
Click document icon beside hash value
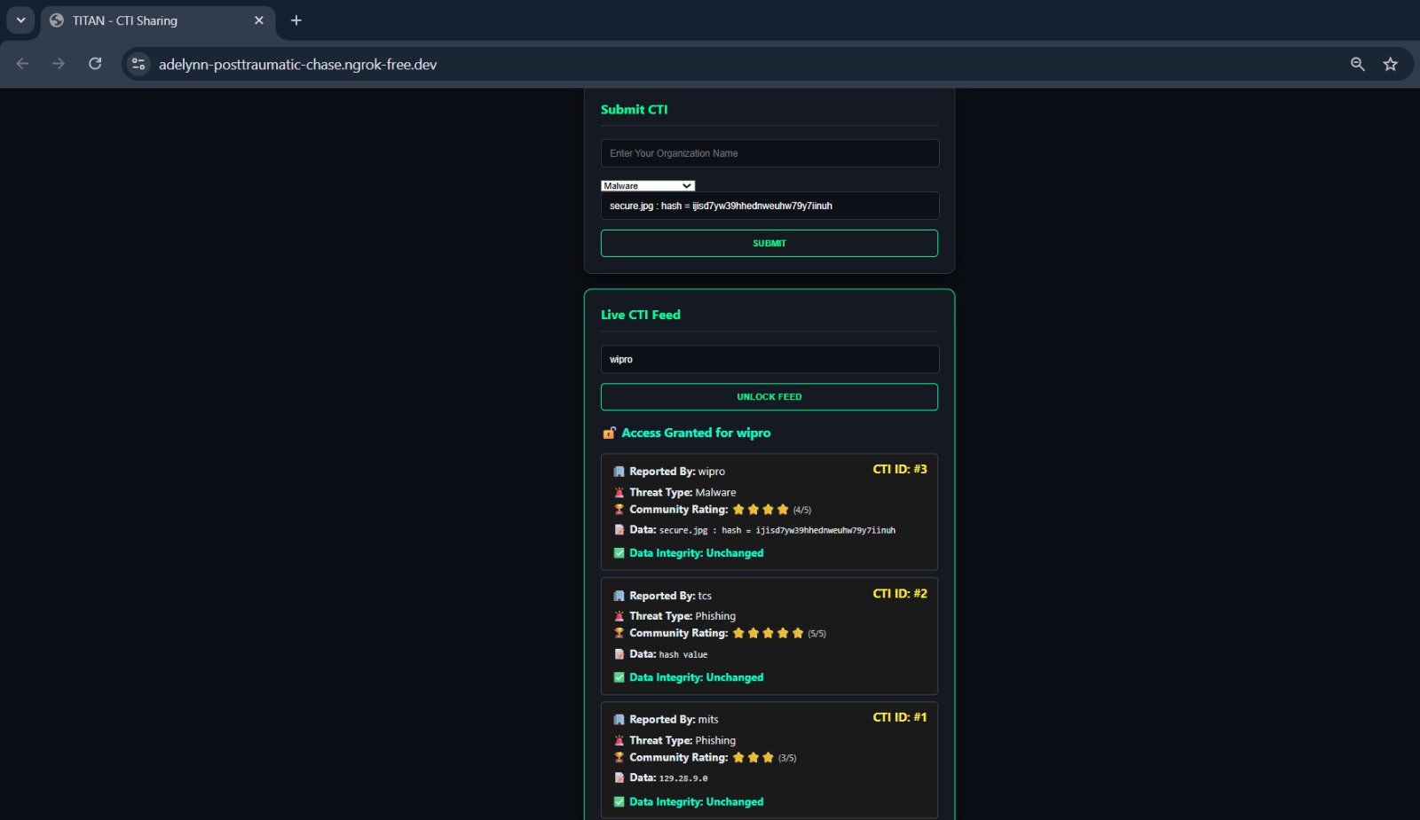coord(619,654)
